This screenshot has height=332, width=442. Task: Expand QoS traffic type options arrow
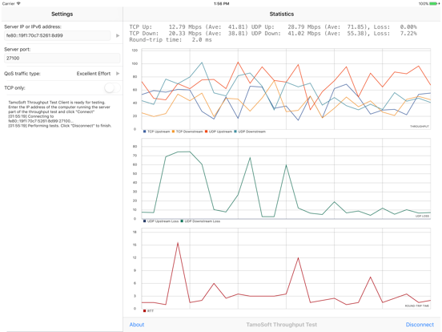pos(118,74)
